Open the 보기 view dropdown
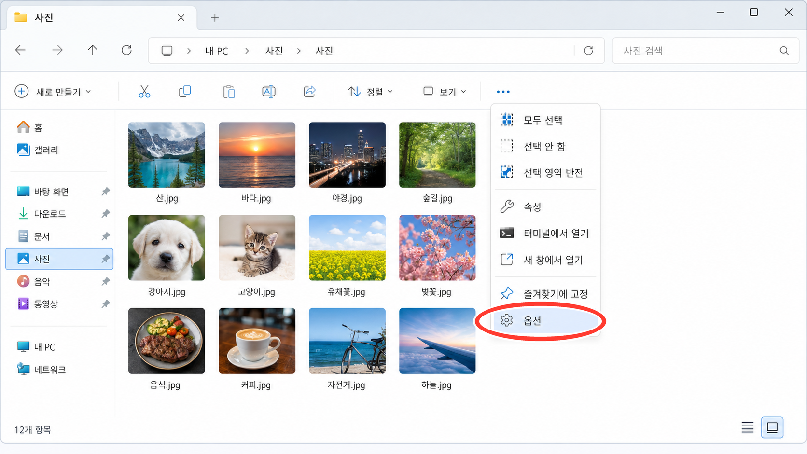The width and height of the screenshot is (807, 454). tap(445, 91)
